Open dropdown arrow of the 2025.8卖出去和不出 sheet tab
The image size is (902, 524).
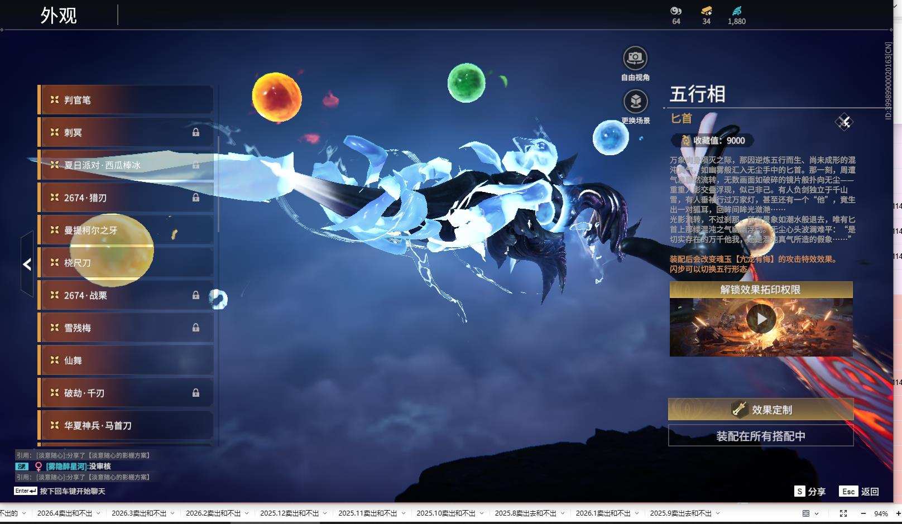tap(563, 513)
